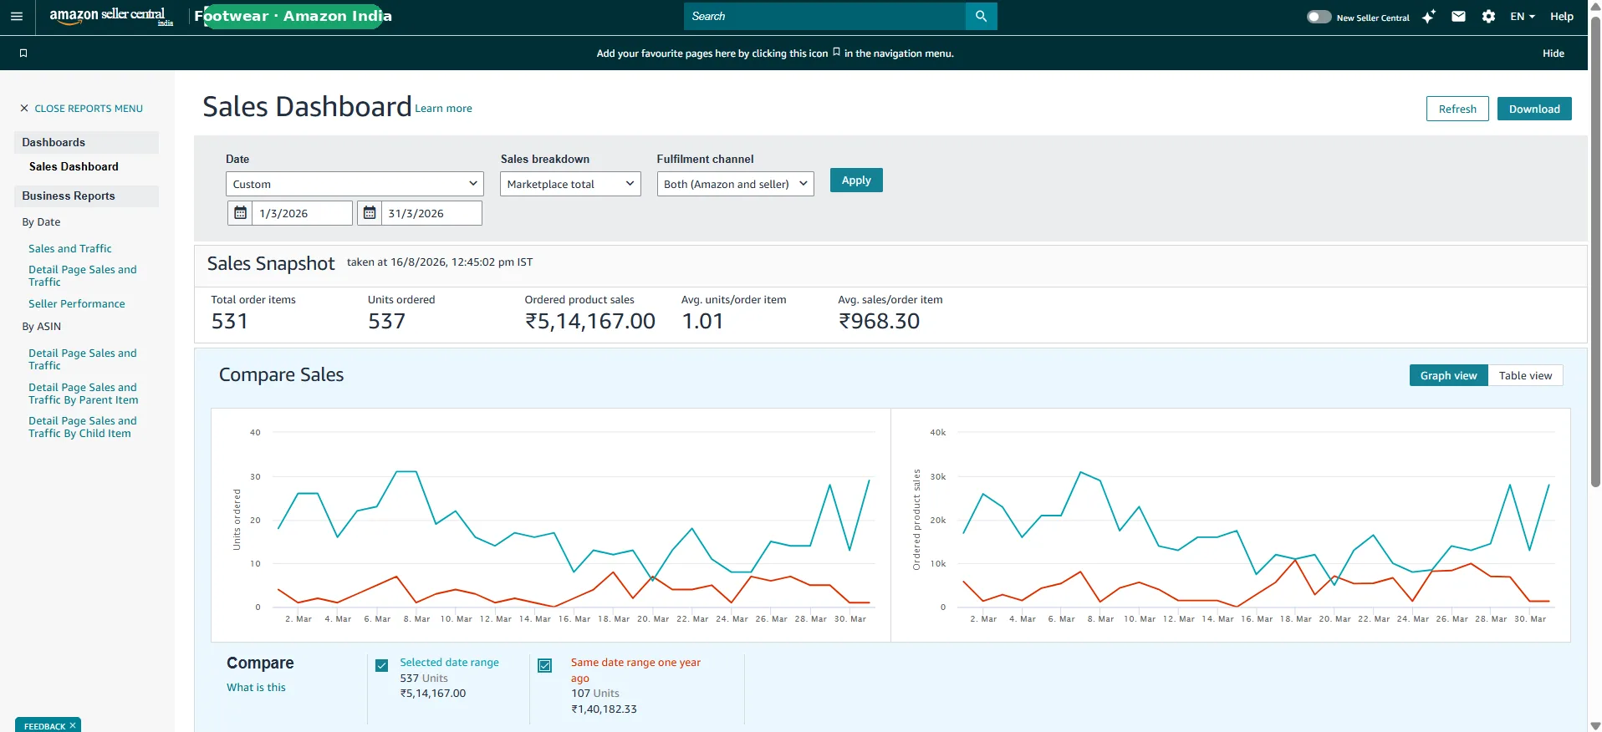Toggle the New Seller Central switch
This screenshot has height=732, width=1602.
(x=1319, y=17)
